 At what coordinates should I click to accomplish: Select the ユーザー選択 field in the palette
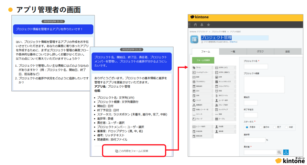pos(226,100)
